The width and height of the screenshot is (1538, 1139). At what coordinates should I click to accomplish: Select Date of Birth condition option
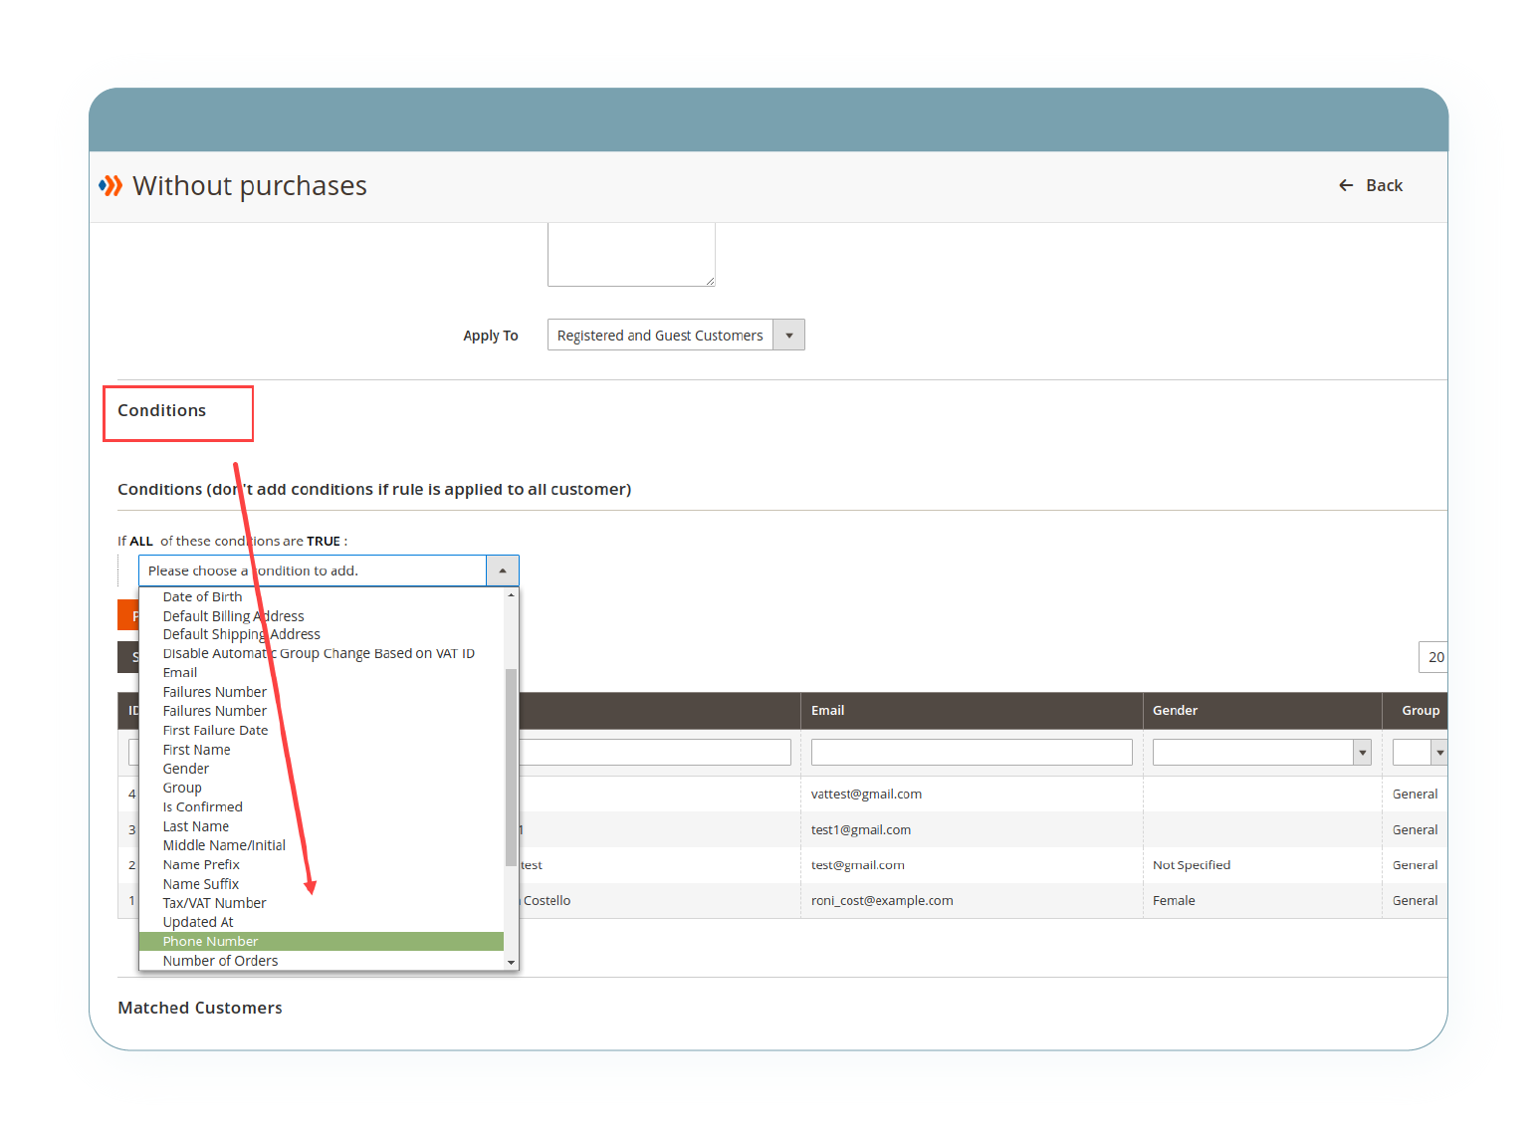202,596
